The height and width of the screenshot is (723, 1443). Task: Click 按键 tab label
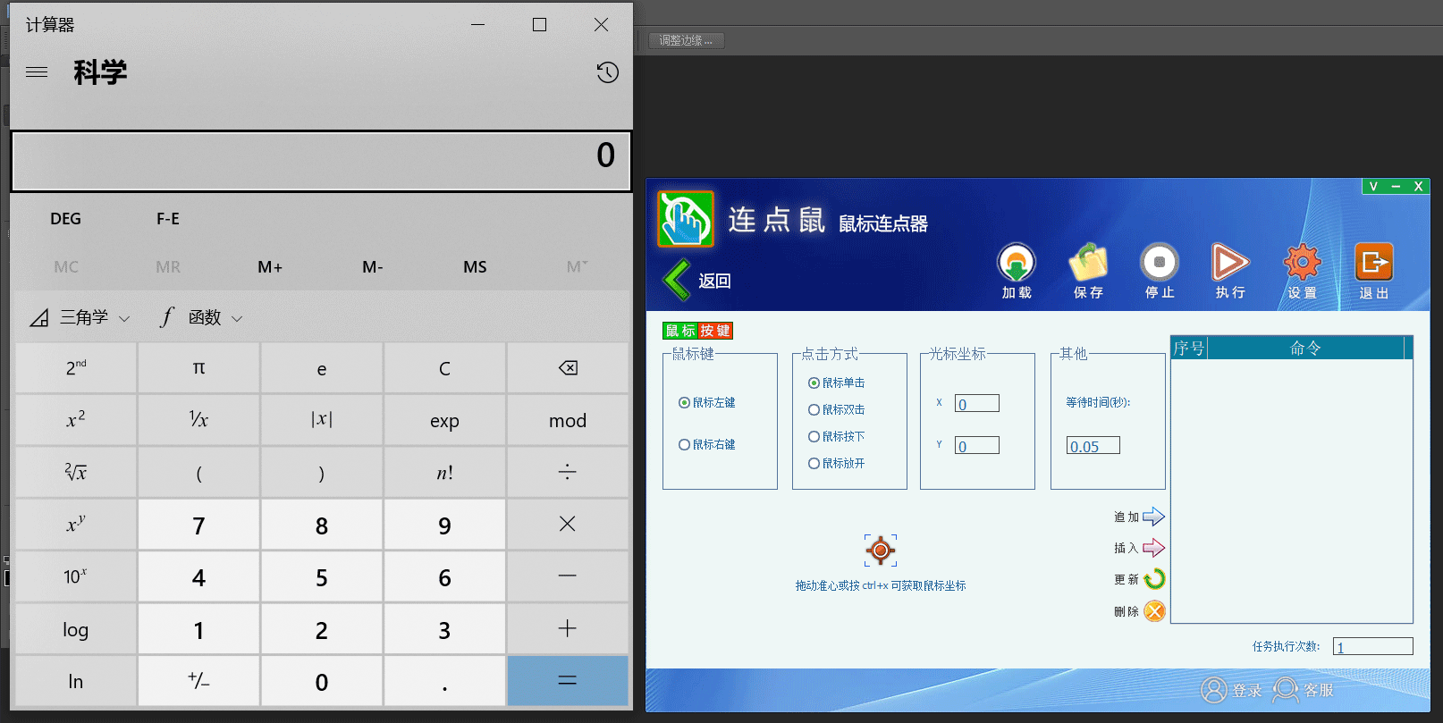click(x=715, y=331)
